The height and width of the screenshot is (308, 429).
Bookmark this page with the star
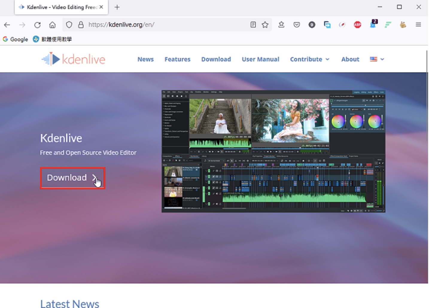[x=265, y=25]
